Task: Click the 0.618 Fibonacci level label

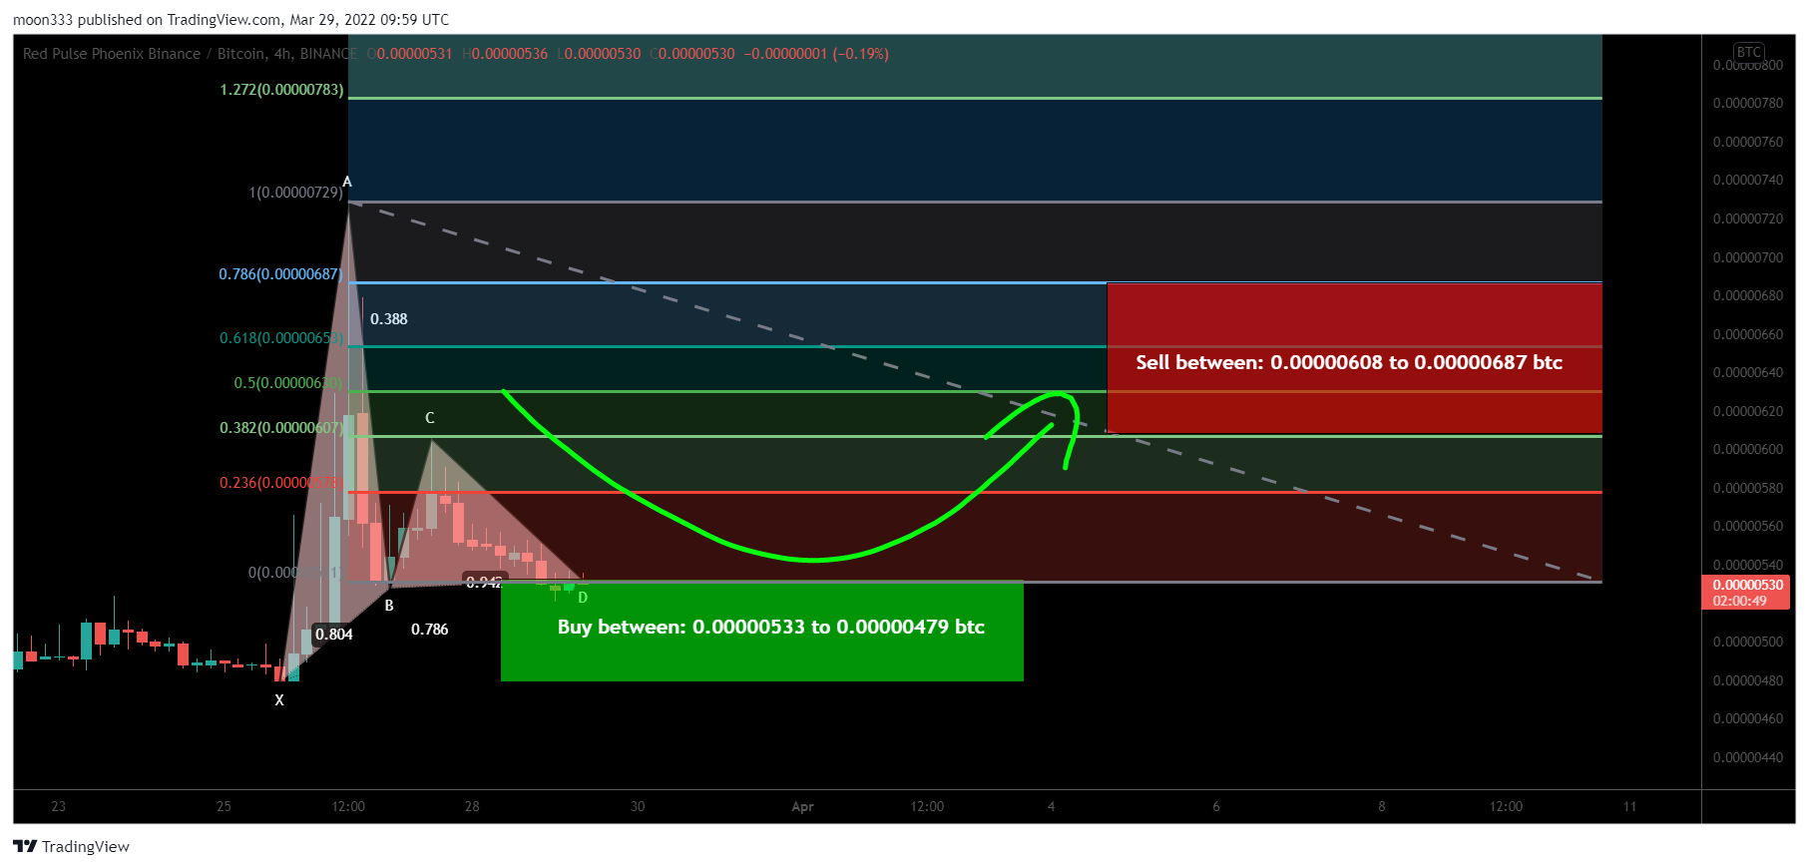Action: [281, 338]
